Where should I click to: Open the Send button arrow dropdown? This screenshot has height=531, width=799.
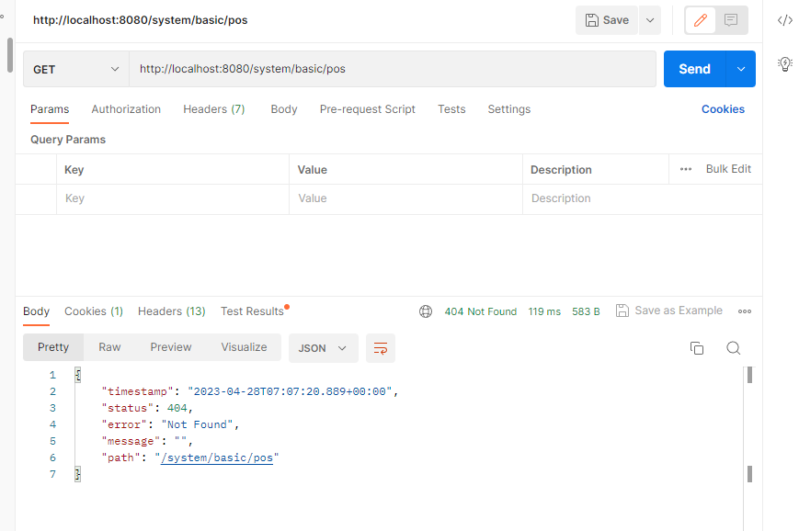(740, 69)
